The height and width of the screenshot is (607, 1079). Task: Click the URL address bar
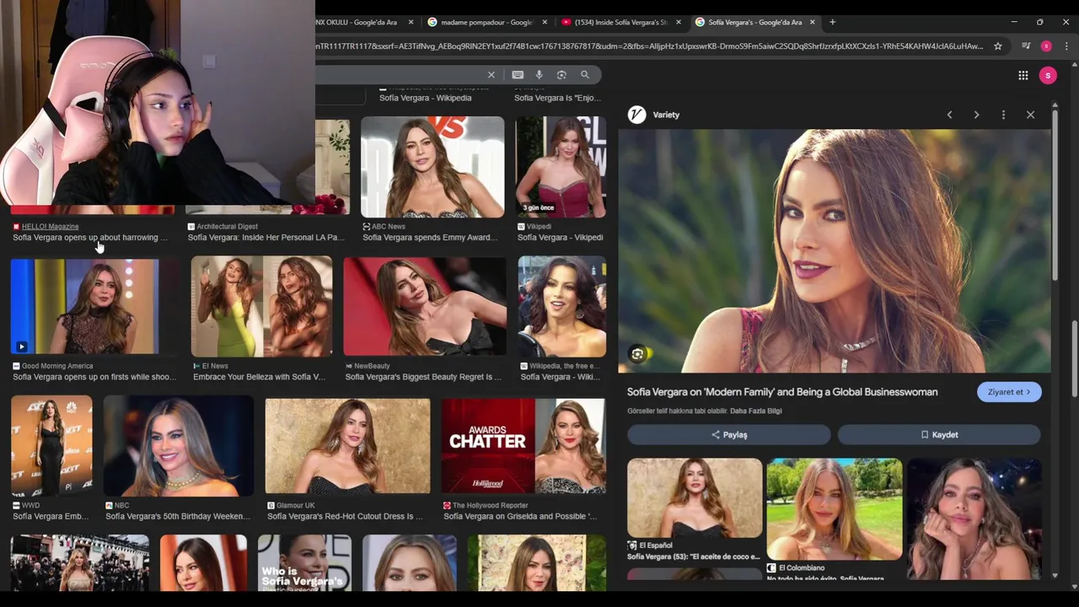[x=649, y=46]
